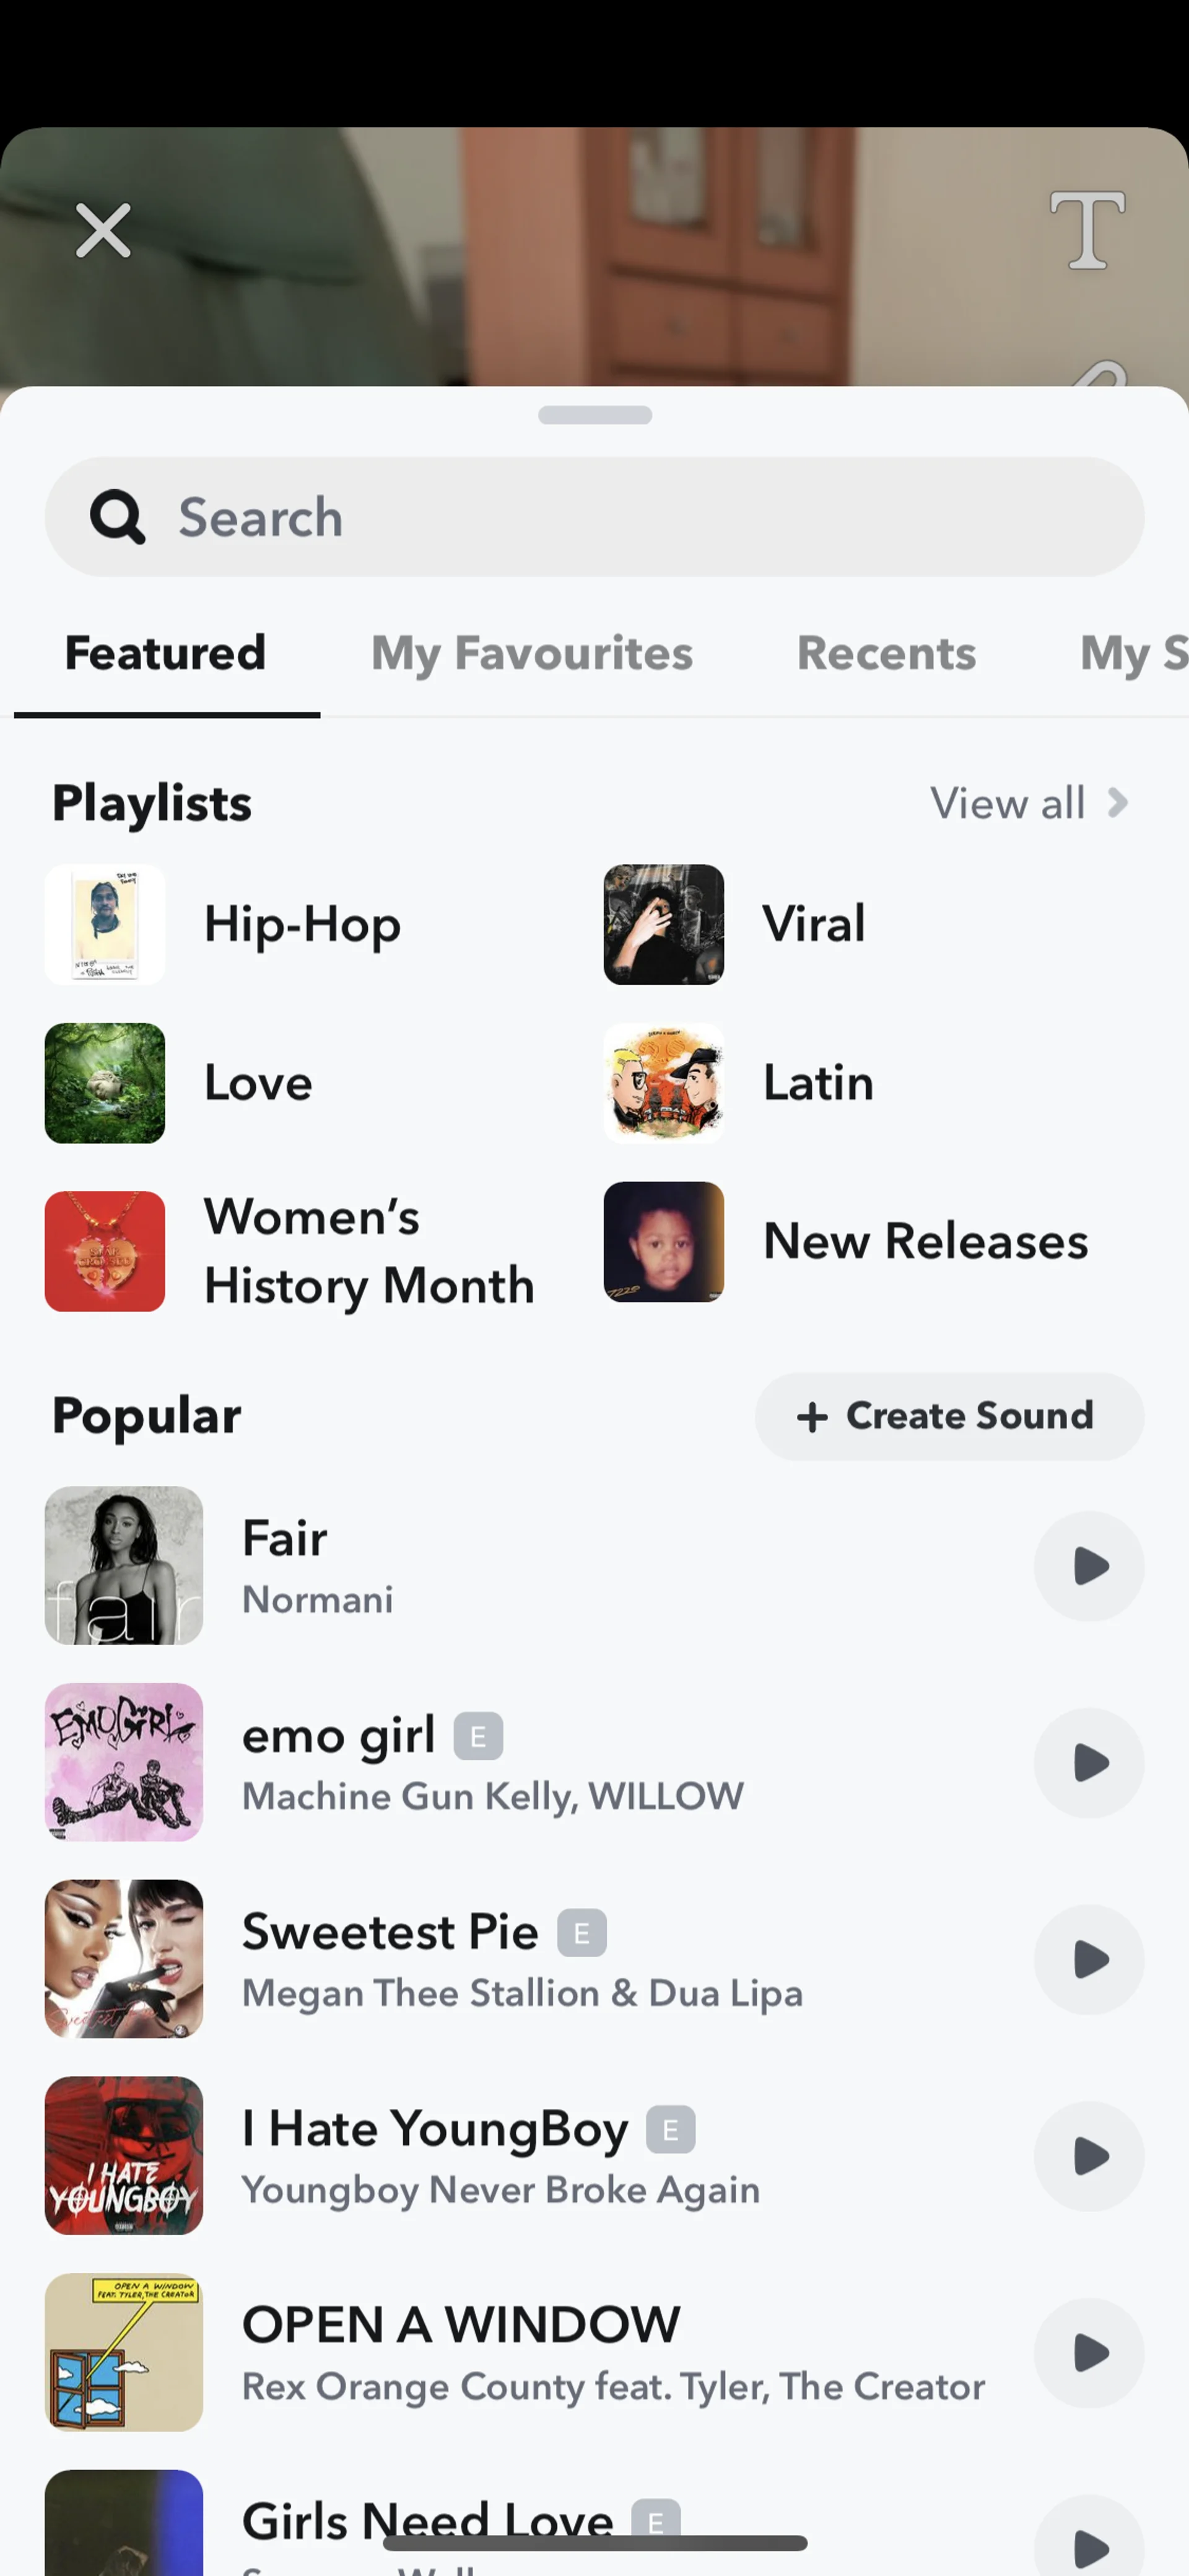Switch to My Favourites tab

tap(531, 654)
